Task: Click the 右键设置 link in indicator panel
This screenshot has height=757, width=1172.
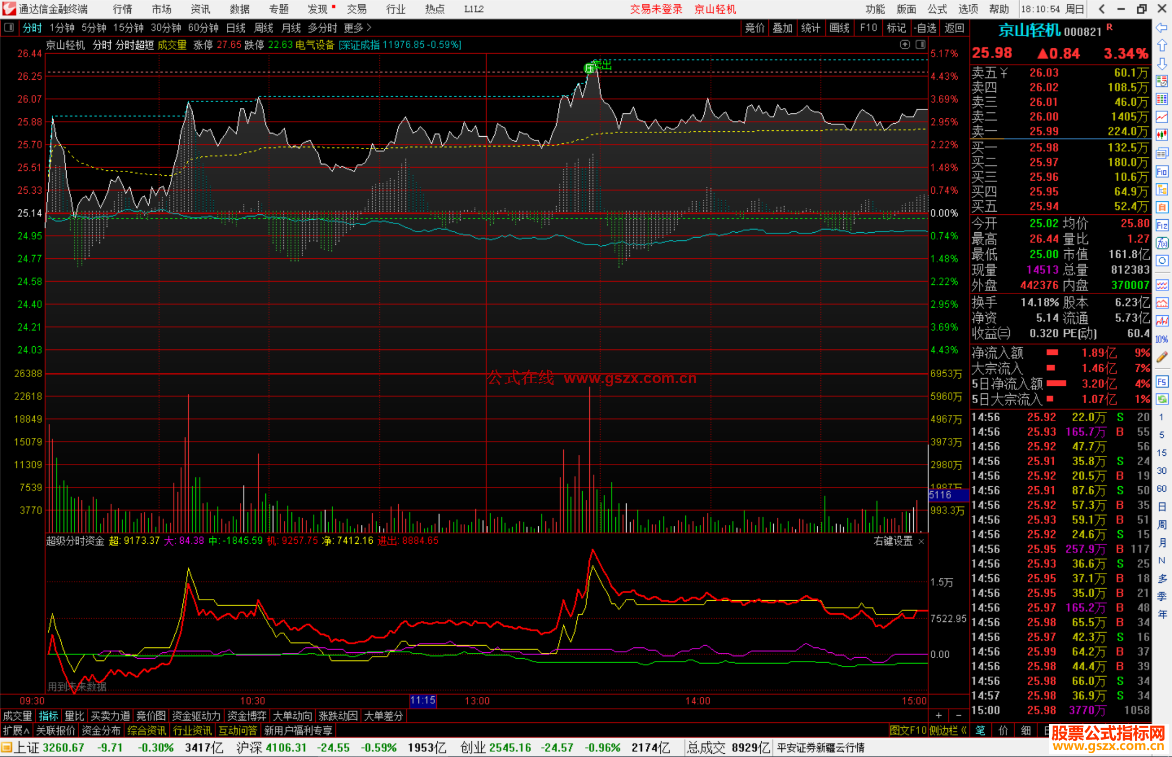Action: 893,541
